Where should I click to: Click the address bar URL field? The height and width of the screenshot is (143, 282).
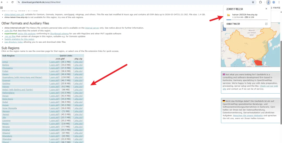point(135,2)
